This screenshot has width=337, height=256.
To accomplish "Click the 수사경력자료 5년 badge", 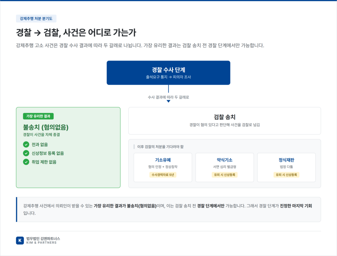I will (x=163, y=175).
